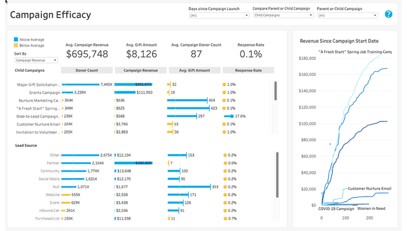Viewport: 407px width, 231px height.
Task: Select the Response Rate column header
Action: point(248,71)
